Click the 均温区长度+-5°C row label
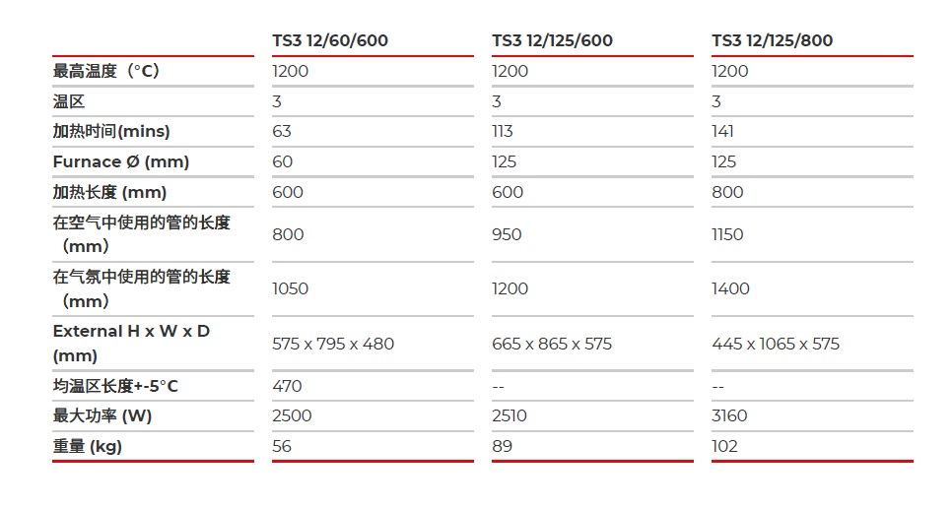The image size is (952, 508). (115, 386)
